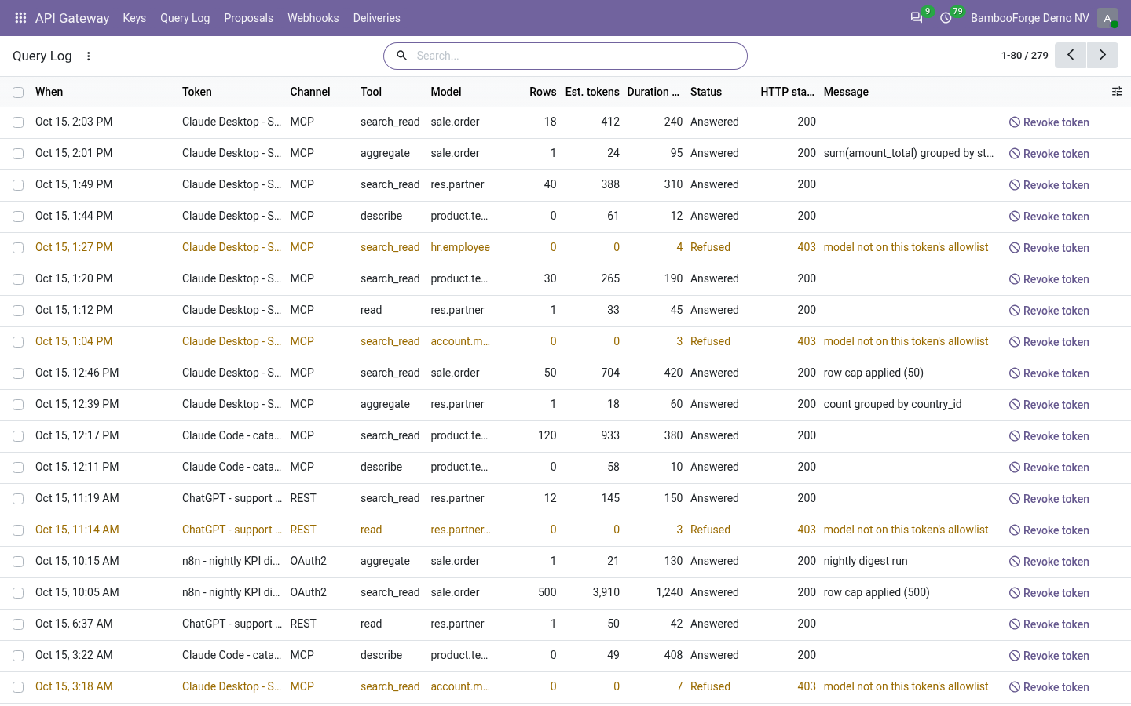Select the Oct 15, 3:22 AM row checkbox

[18, 656]
